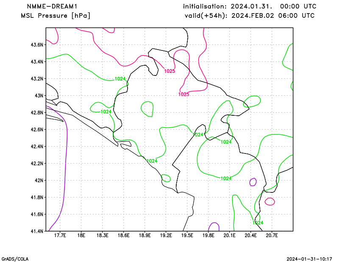Click the 1024 label near 41.5N 20.5E
This screenshot has width=339, height=262.
pyautogui.click(x=258, y=223)
